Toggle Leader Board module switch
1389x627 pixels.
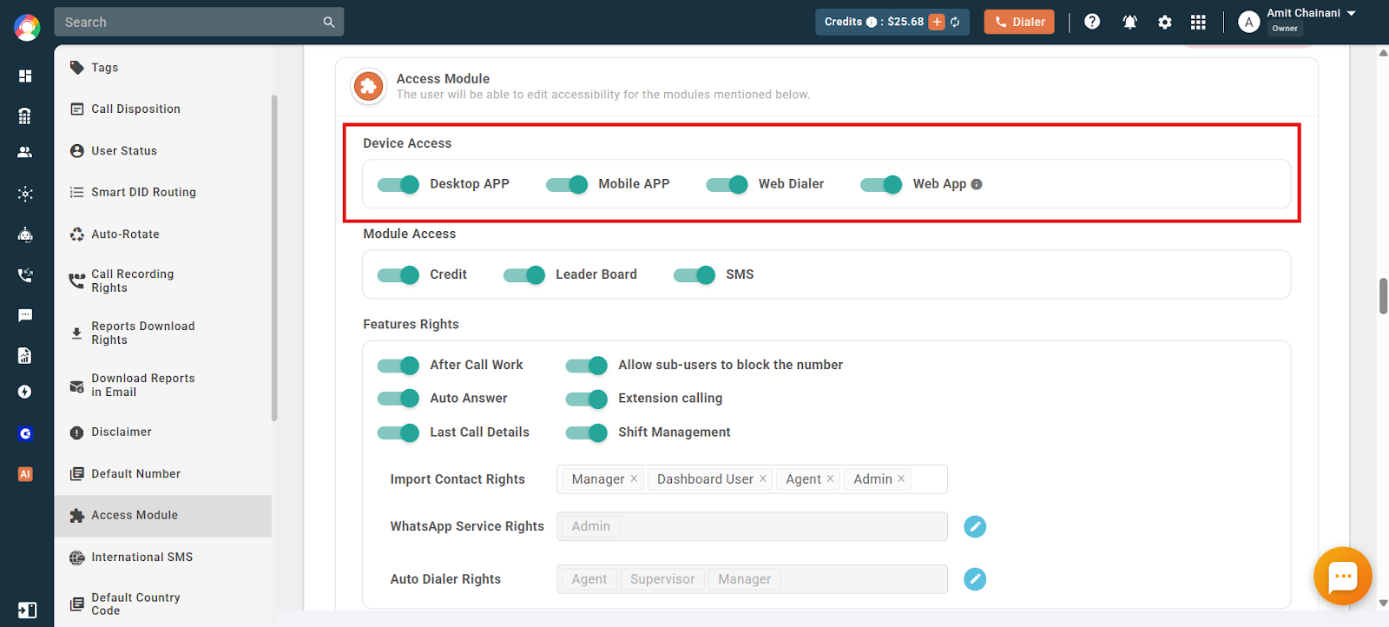tap(524, 274)
